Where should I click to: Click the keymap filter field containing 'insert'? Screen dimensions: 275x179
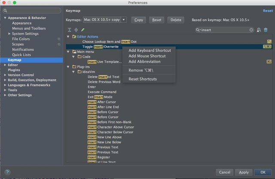coord(224,30)
